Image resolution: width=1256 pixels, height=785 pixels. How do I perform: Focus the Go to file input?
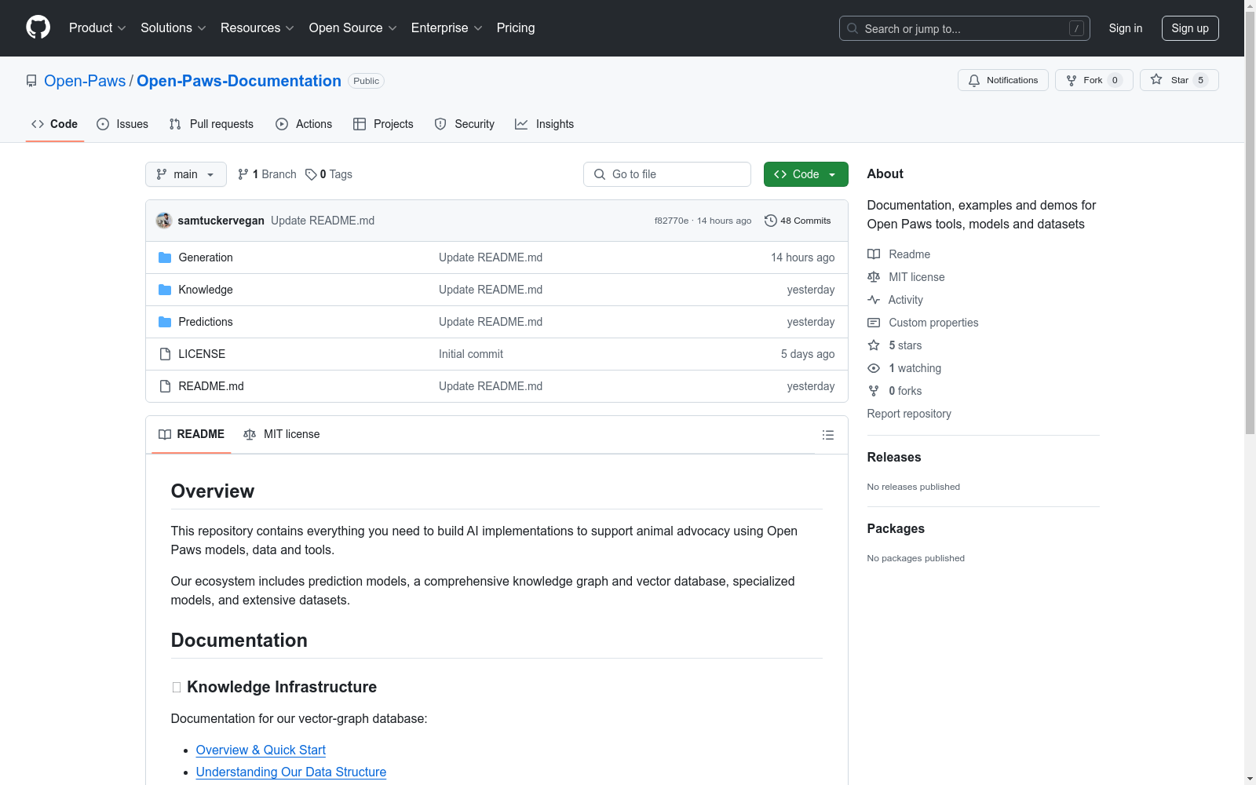667,174
